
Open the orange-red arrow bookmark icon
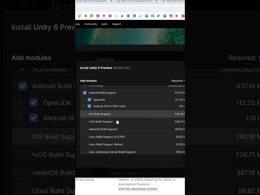coord(86,16)
